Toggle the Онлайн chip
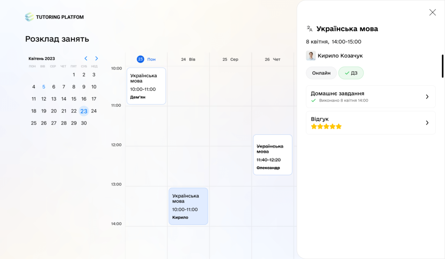 point(321,73)
